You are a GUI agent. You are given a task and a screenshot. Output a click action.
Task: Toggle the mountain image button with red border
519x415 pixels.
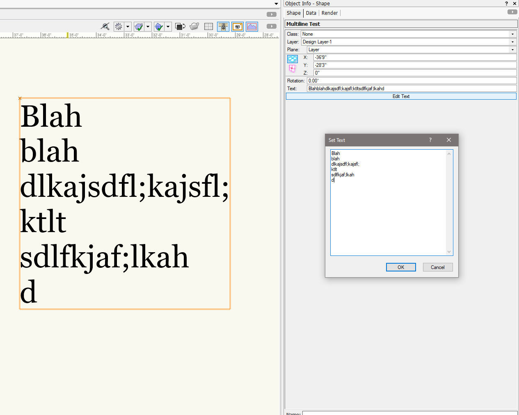pos(252,27)
